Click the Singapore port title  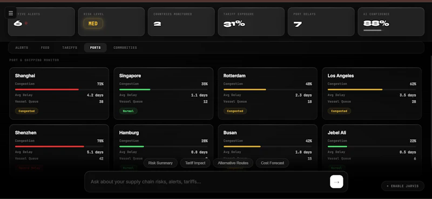click(130, 76)
